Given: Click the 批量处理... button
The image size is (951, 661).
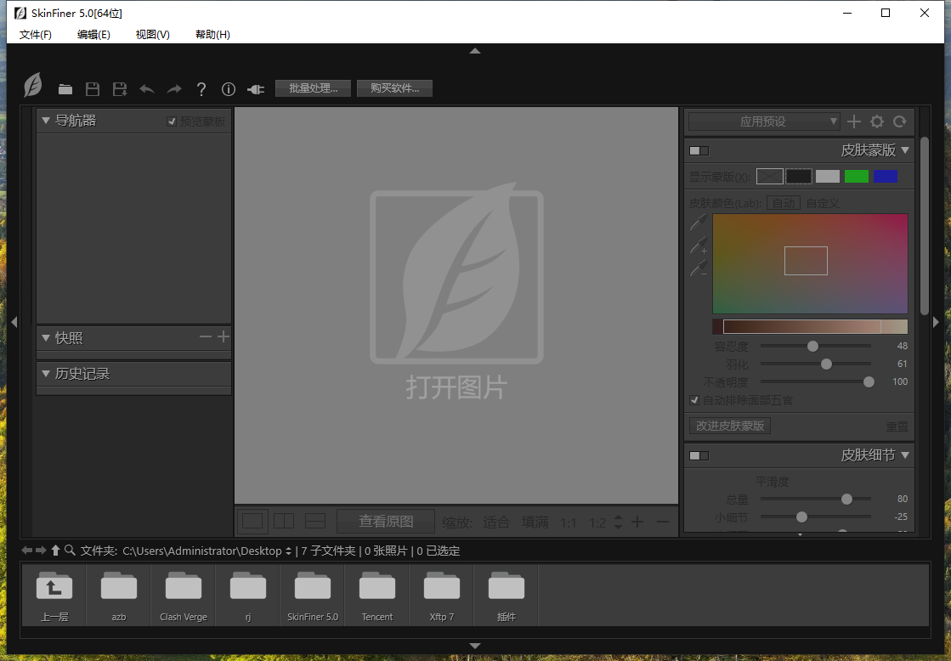Looking at the screenshot, I should click(313, 88).
